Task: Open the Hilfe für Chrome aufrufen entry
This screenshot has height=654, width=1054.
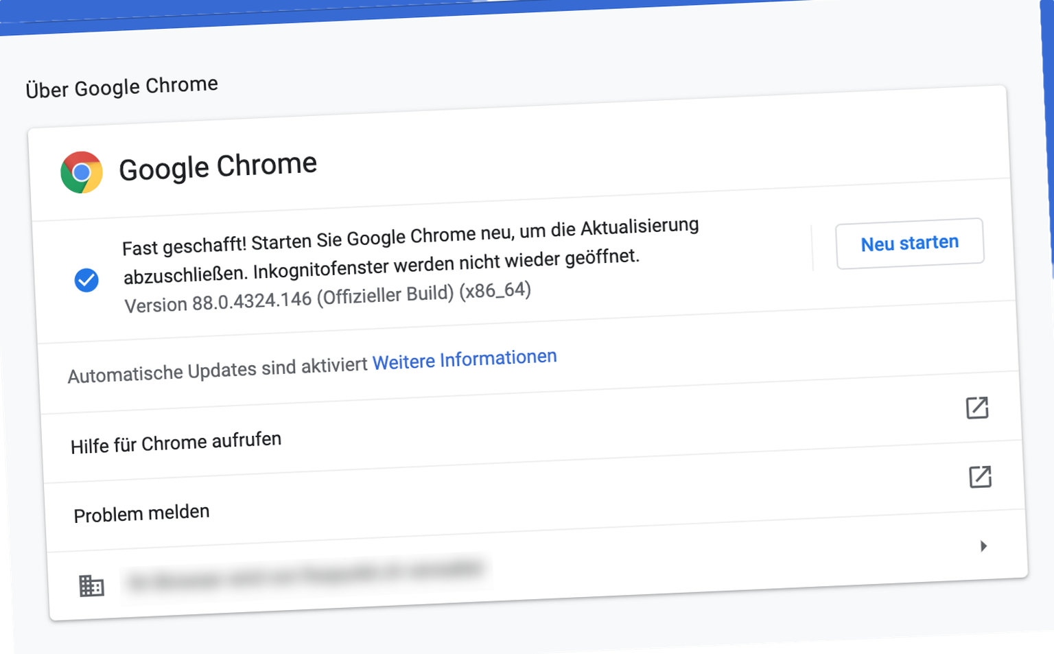Action: click(x=176, y=443)
